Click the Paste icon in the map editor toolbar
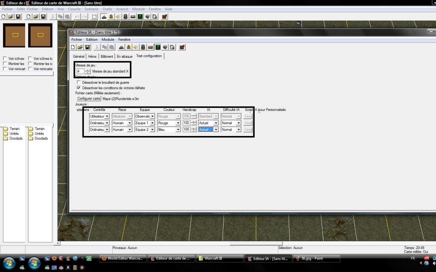The image size is (436, 272). [67, 17]
